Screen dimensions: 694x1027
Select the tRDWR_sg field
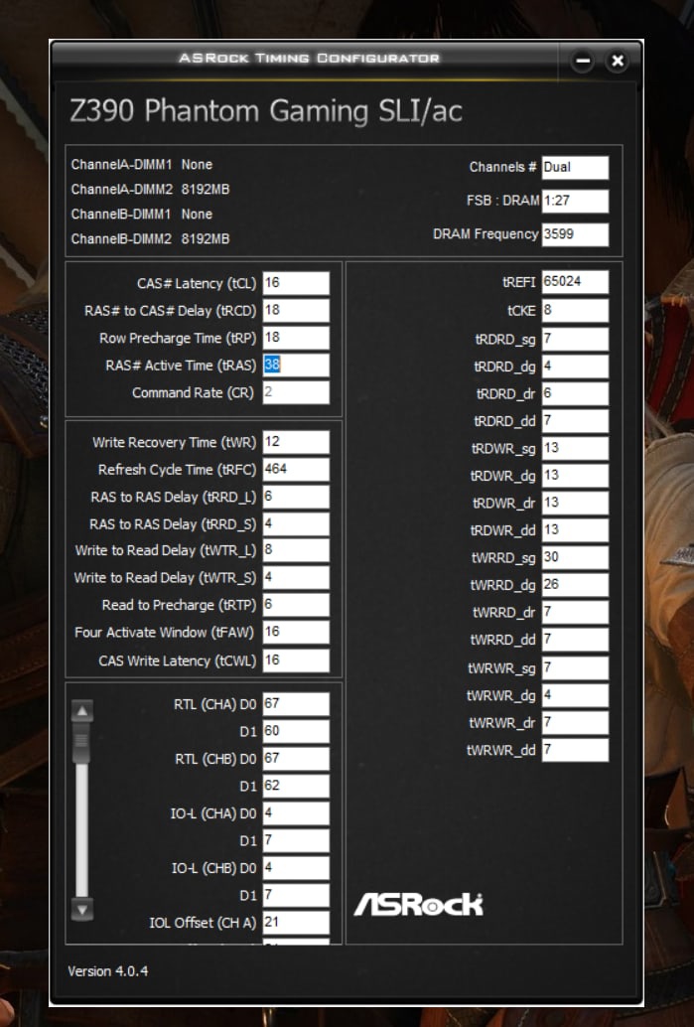coord(575,449)
